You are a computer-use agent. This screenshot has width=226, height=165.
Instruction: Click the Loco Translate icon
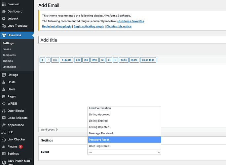click(x=4, y=26)
